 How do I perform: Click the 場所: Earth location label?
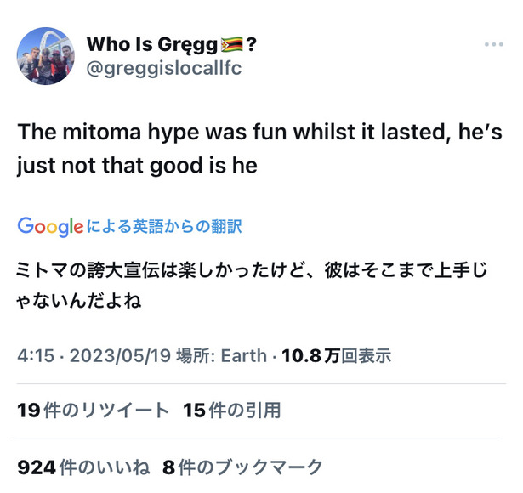(x=221, y=355)
